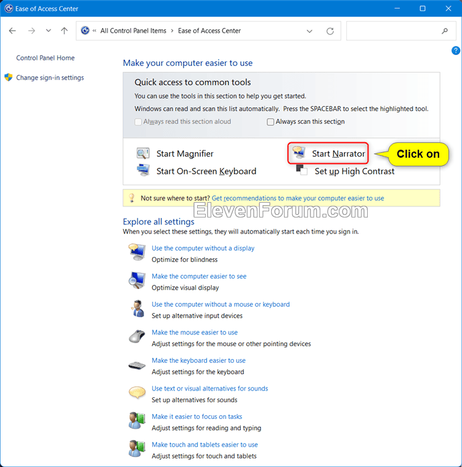
Task: Click the speech bubble icon for sound alternatives
Action: coord(137,392)
